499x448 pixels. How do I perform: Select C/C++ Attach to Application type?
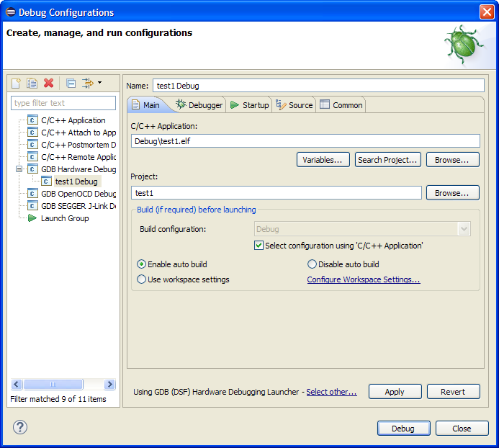coord(78,133)
